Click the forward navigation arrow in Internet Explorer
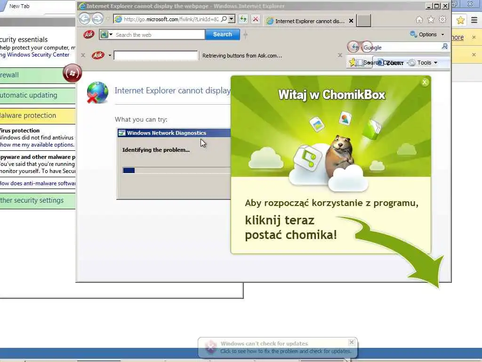Image resolution: width=482 pixels, height=362 pixels. pyautogui.click(x=97, y=19)
